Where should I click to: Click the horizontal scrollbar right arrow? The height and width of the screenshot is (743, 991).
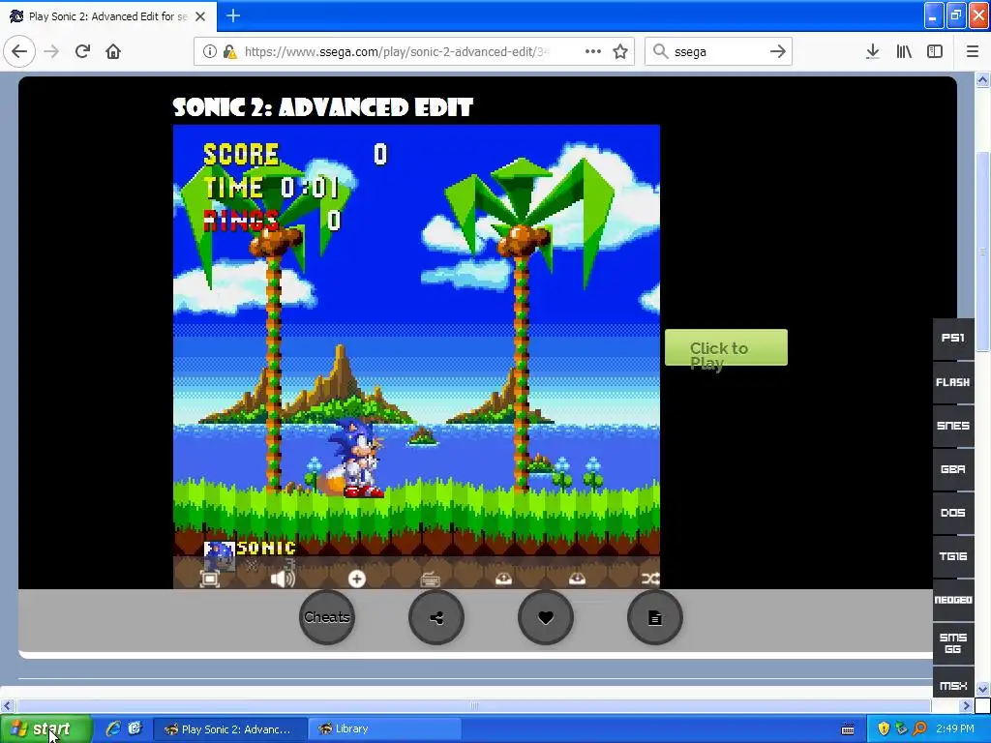967,705
